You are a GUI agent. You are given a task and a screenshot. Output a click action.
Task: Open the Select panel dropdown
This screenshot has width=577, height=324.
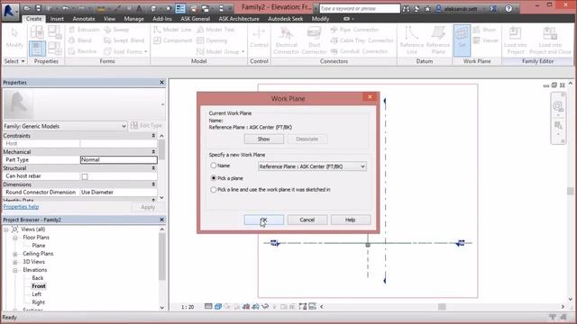click(x=14, y=61)
